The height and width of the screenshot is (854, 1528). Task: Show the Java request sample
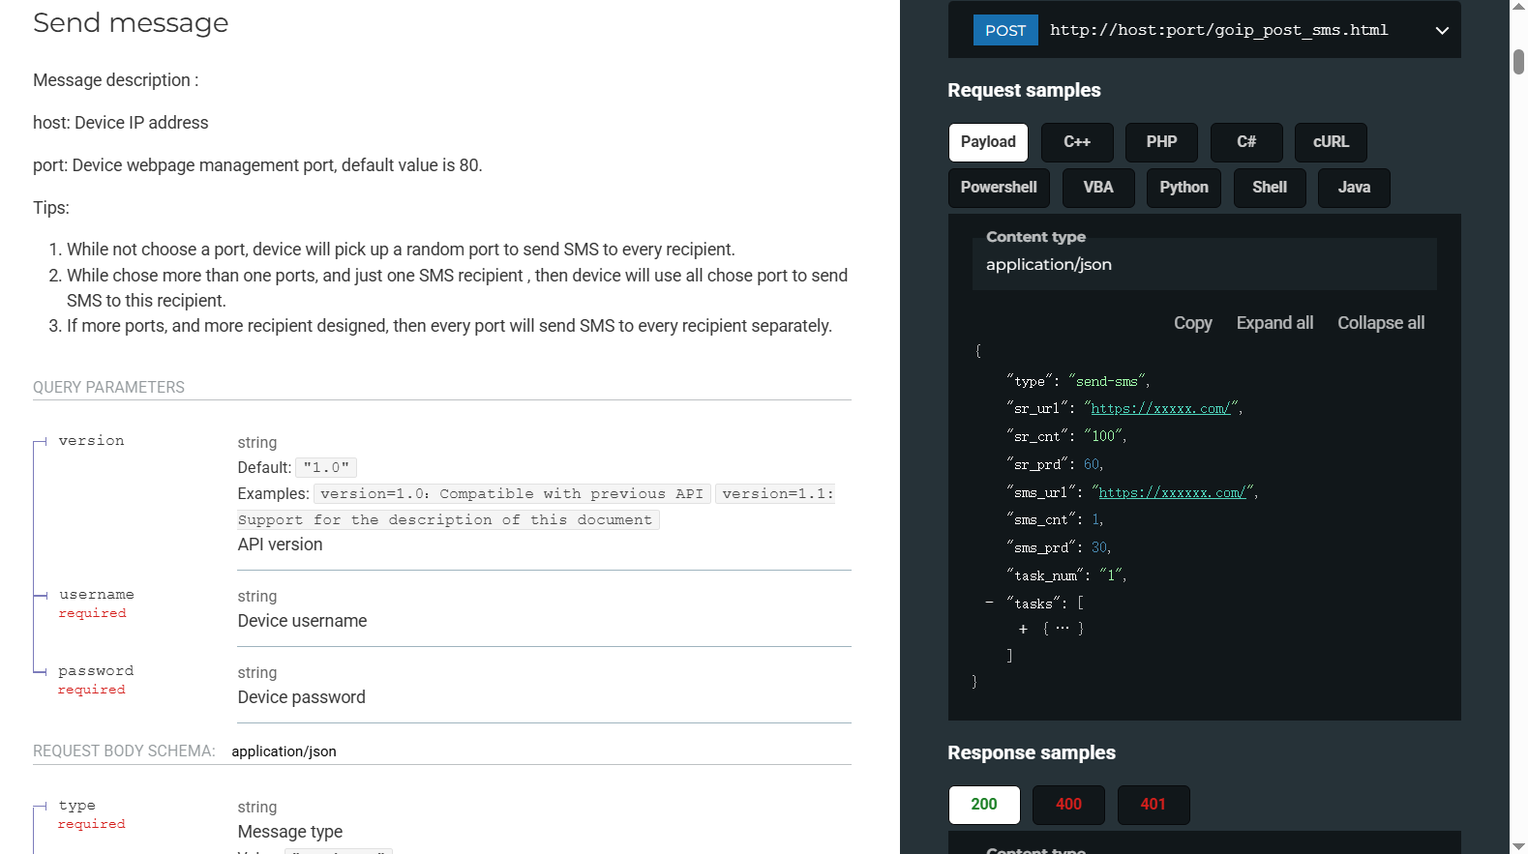(1353, 188)
